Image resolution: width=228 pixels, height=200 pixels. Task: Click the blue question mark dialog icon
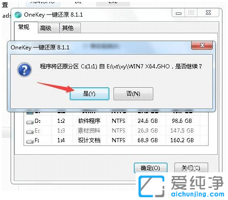click(24, 70)
